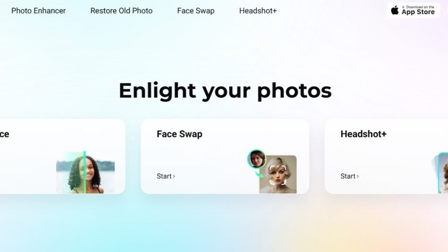Open Photo Enhancer from top navigation
Image resolution: width=448 pixels, height=252 pixels.
(x=38, y=11)
